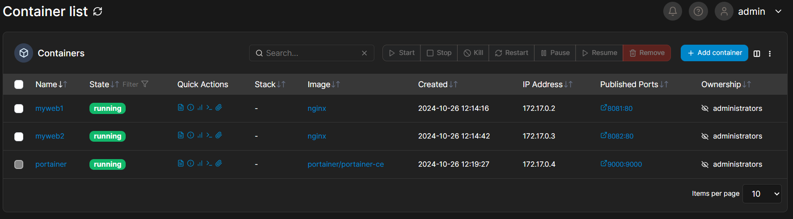The image size is (793, 219).
Task: Sort by the IP Address column
Action: pos(547,84)
